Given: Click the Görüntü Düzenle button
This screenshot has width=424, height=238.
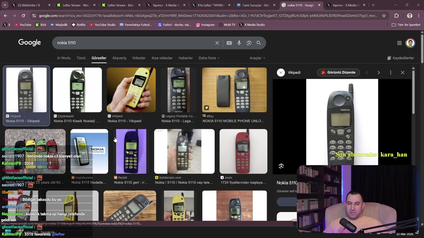Looking at the screenshot, I should [338, 72].
